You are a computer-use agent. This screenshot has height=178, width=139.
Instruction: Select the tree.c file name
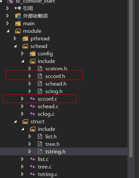pyautogui.click(x=45, y=167)
